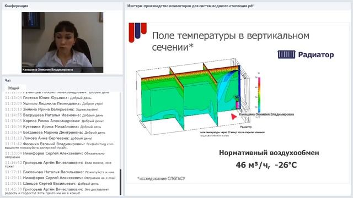Screen dimensions: 353x198
Task: Select Бакланова Наталья Васильевна chat message
Action: (60, 172)
